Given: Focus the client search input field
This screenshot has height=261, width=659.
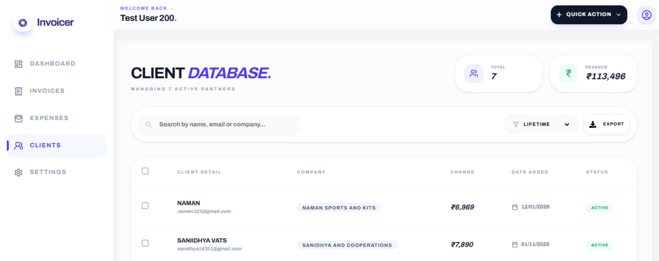Looking at the screenshot, I should 219,124.
